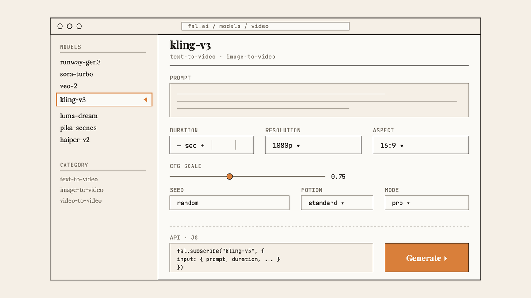Image resolution: width=531 pixels, height=298 pixels.
Task: Click the first window control circle
Action: [60, 26]
